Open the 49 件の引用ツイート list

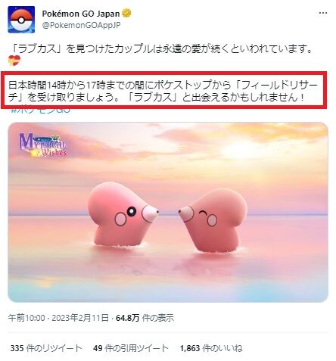tap(130, 348)
